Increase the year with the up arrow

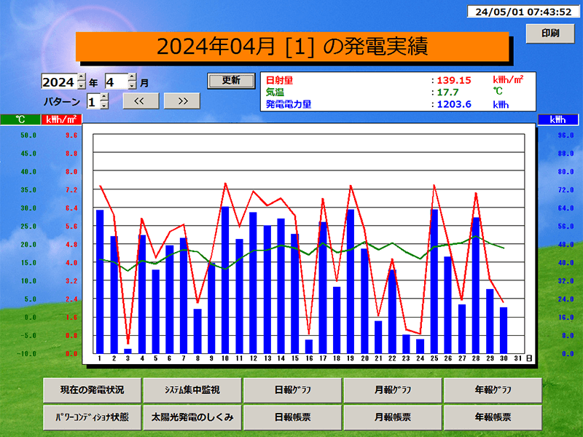(82, 77)
